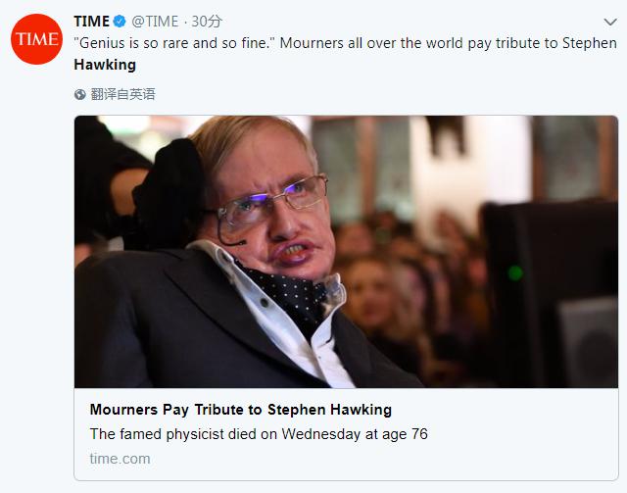Open the bold TIME display name
The image size is (627, 493).
(92, 22)
